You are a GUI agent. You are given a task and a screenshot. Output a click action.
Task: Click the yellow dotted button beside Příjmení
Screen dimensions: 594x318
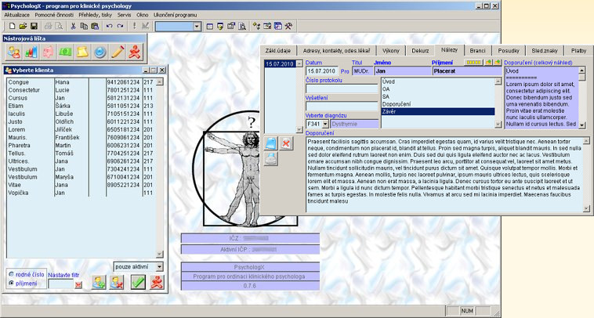point(473,63)
